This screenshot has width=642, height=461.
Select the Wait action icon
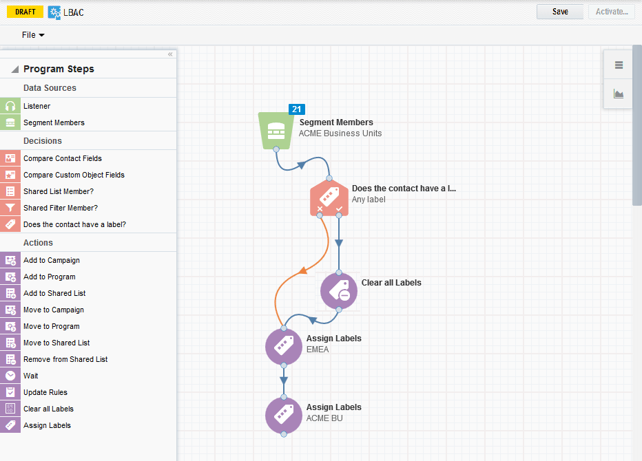pyautogui.click(x=10, y=376)
